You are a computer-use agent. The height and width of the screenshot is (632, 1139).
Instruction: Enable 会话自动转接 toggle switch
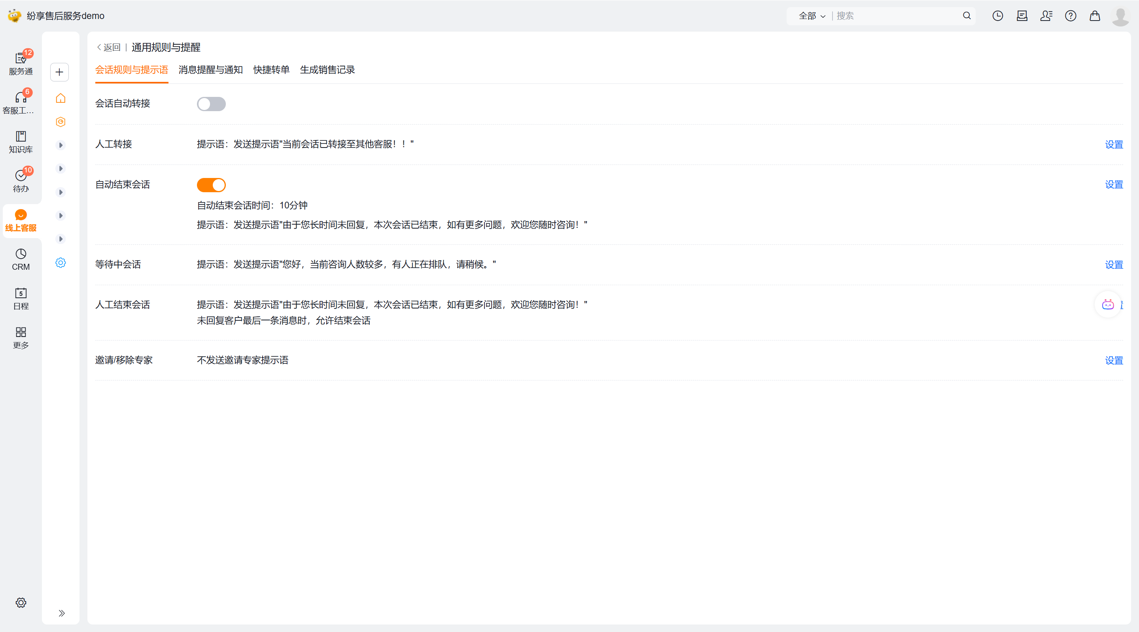pyautogui.click(x=211, y=104)
